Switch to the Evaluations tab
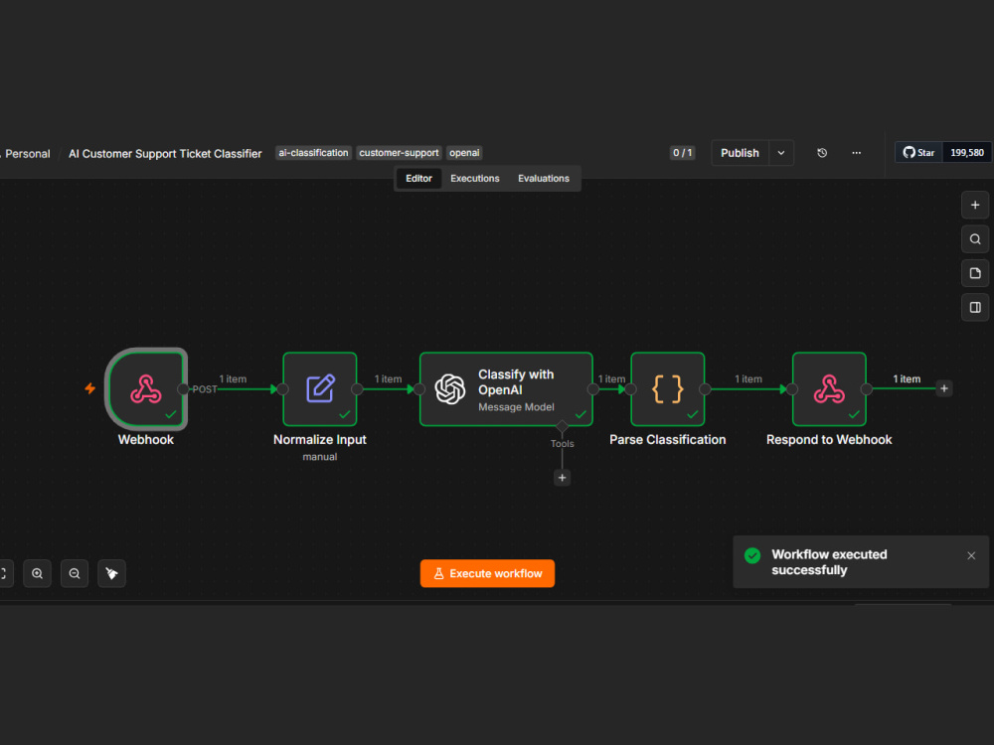 [x=544, y=179]
